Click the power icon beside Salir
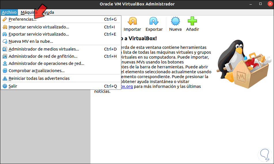The width and height of the screenshot is (274, 164). 5,86
